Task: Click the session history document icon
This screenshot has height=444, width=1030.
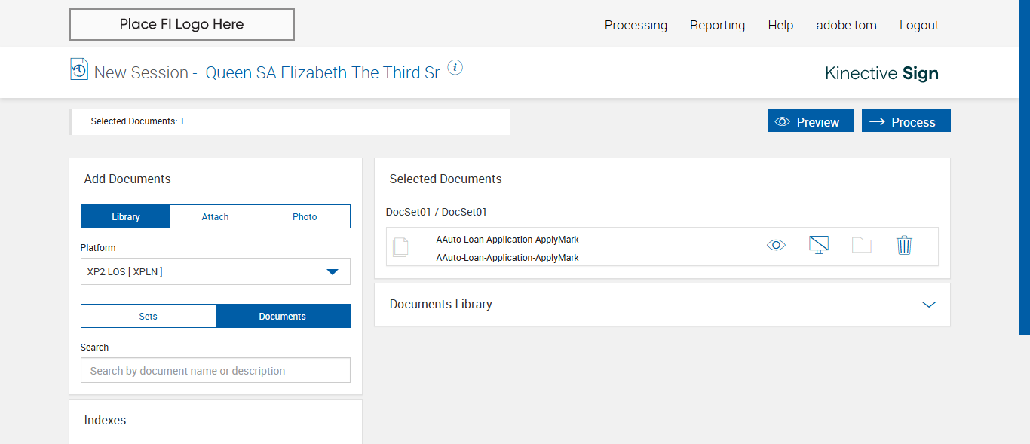Action: click(x=79, y=69)
